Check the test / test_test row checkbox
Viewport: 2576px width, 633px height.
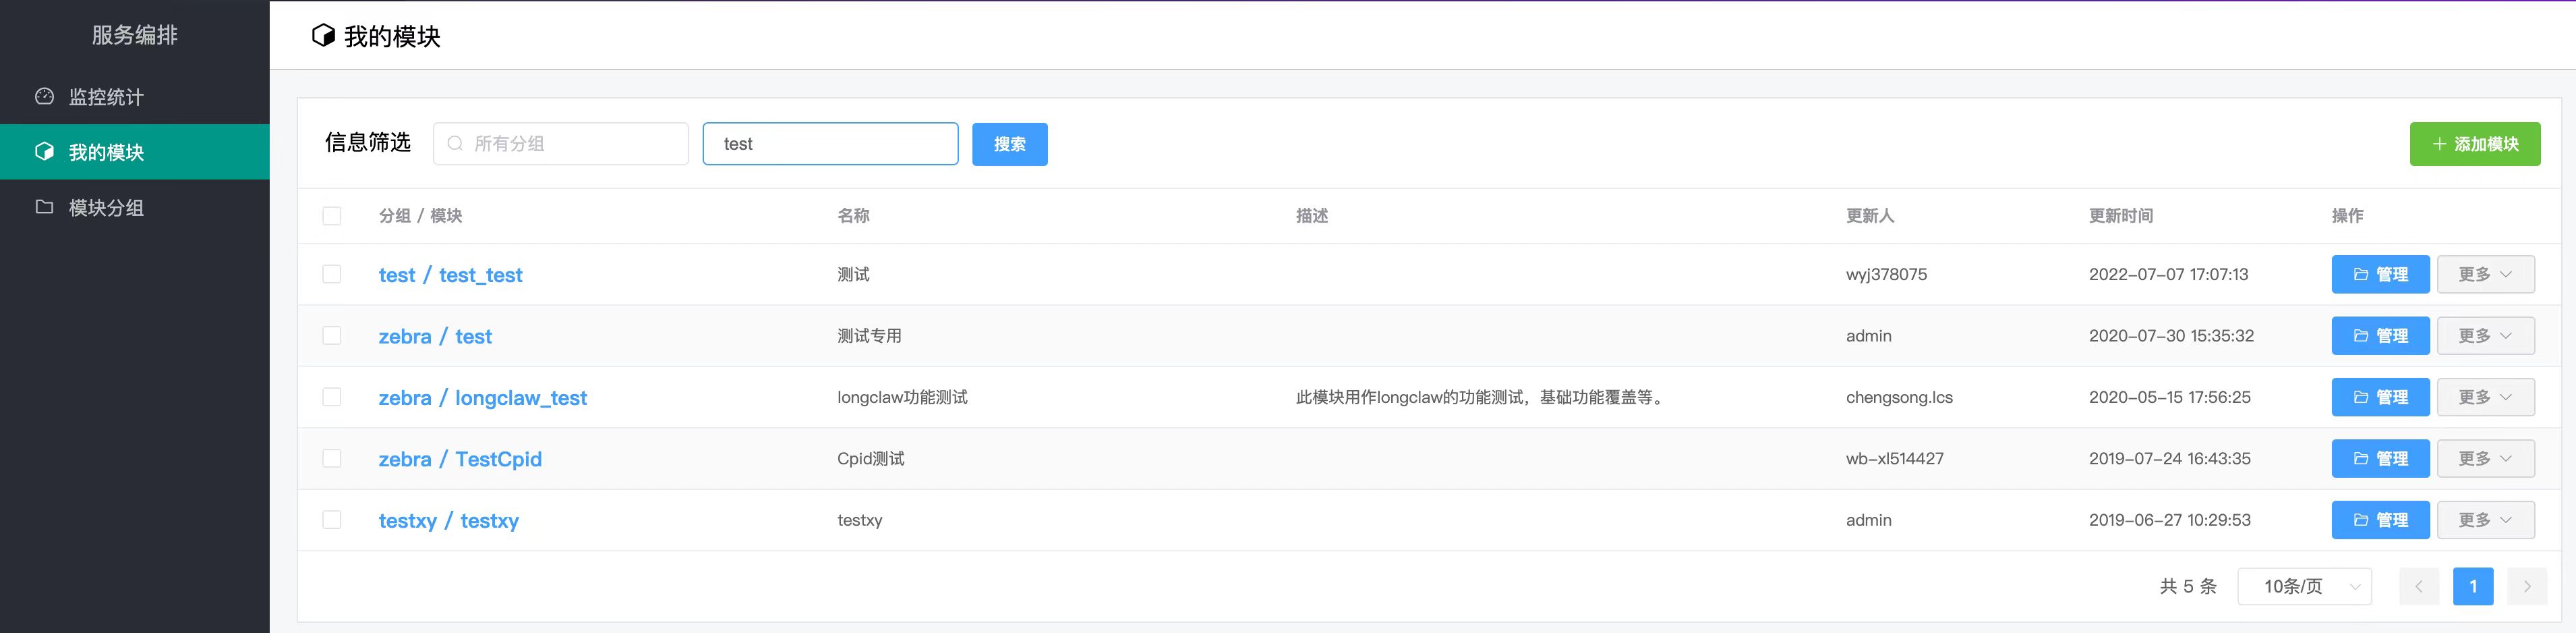pyautogui.click(x=332, y=274)
